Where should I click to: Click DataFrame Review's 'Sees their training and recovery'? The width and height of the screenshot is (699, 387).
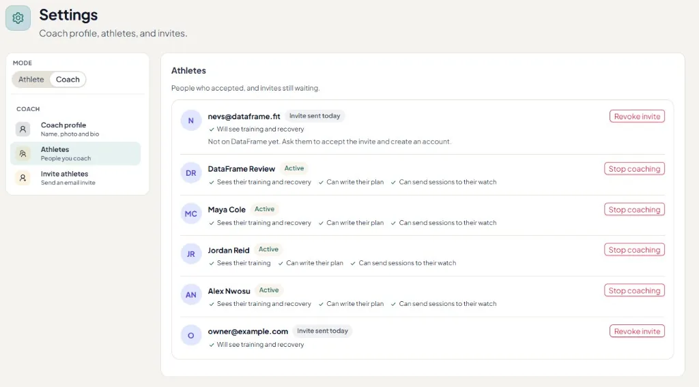coord(260,182)
